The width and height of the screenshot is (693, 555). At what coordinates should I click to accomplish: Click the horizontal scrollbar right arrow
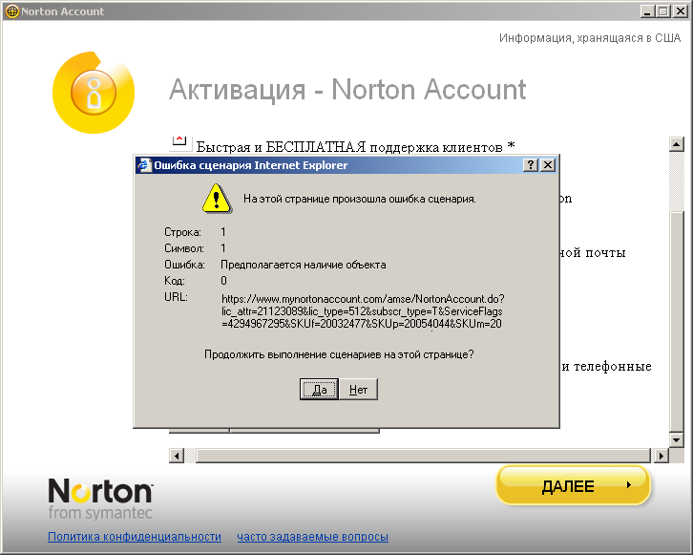point(661,456)
